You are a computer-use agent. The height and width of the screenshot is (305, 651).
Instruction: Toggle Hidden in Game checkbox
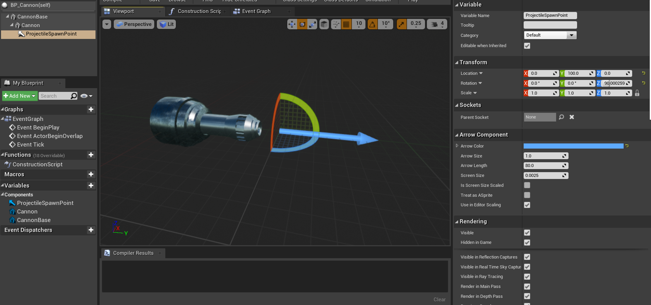coord(527,242)
